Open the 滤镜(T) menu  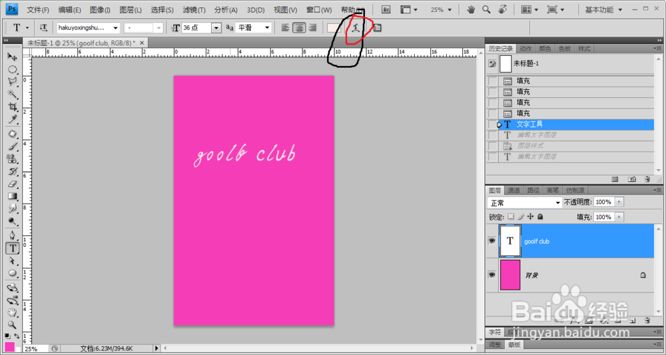[x=194, y=9]
